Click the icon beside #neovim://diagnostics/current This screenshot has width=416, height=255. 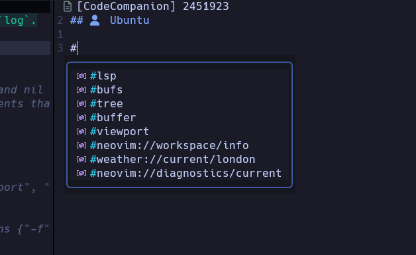tap(81, 174)
